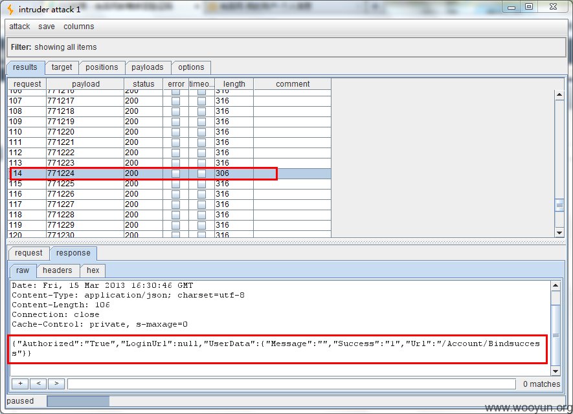Image resolution: width=573 pixels, height=414 pixels.
Task: Close the intruder attack window
Action: pos(554,7)
